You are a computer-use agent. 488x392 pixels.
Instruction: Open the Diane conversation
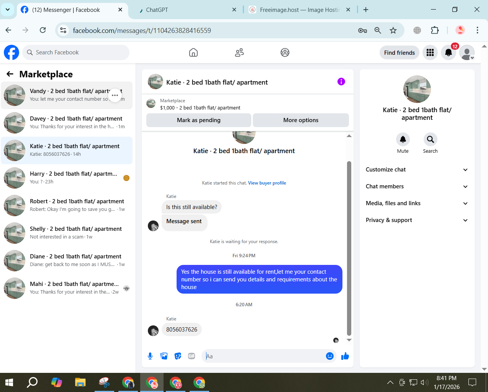(x=67, y=261)
